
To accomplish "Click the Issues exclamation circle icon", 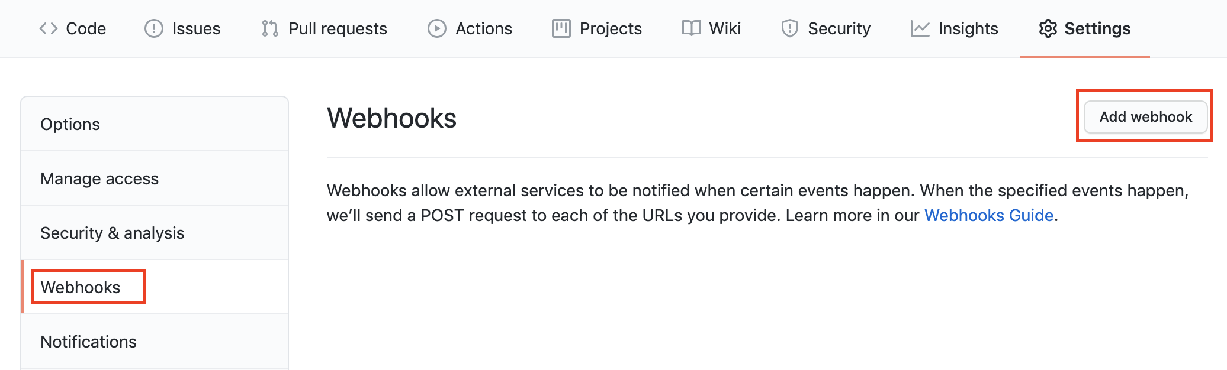I will click(154, 28).
